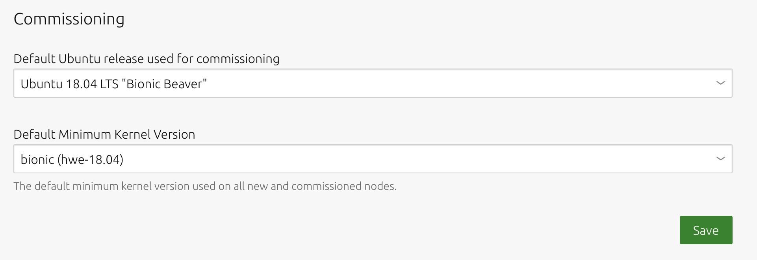Open the Default Ubuntu release dropdown
757x260 pixels.
point(373,83)
